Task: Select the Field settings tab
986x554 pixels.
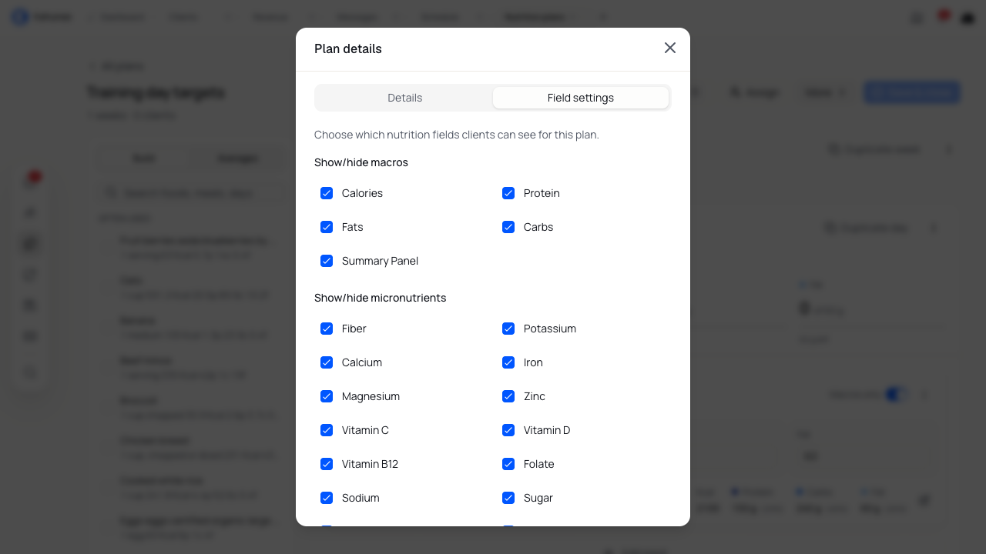Action: [581, 98]
